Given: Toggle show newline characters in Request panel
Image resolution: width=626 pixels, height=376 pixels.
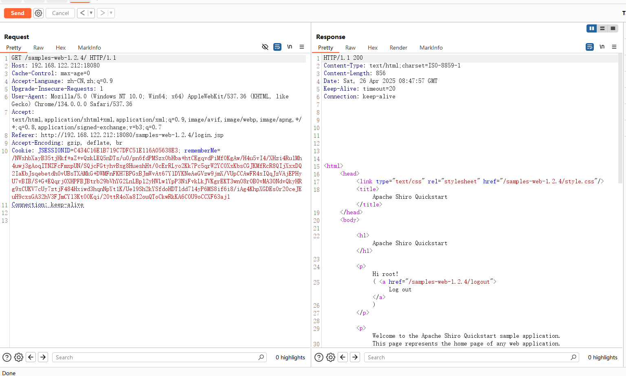Looking at the screenshot, I should (x=290, y=47).
